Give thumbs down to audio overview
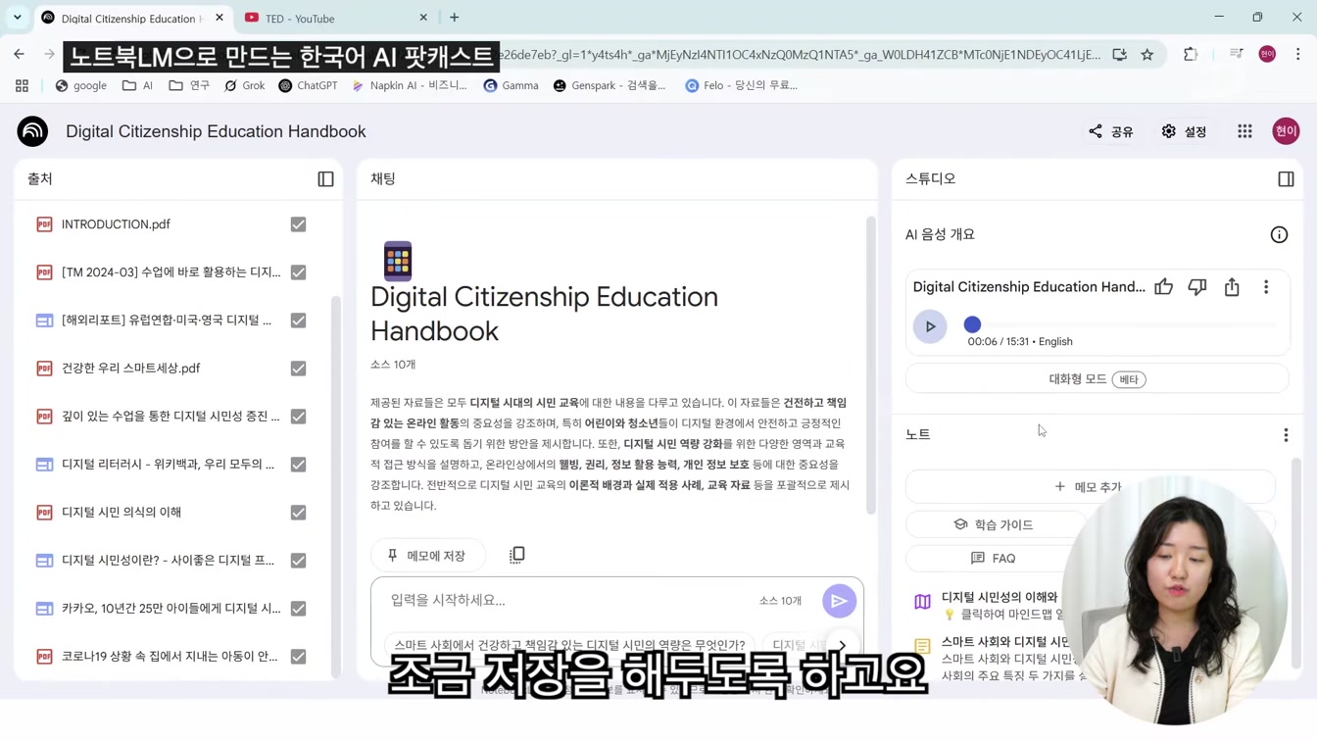This screenshot has width=1317, height=741. pos(1197,287)
